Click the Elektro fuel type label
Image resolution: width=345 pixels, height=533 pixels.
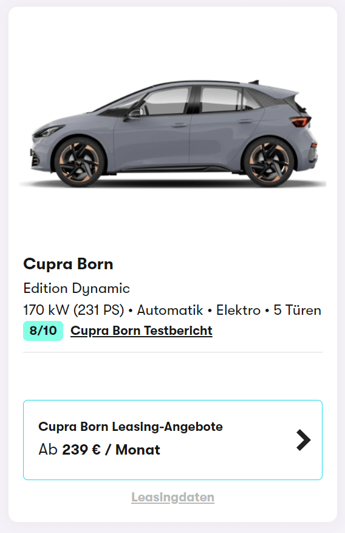coord(238,311)
